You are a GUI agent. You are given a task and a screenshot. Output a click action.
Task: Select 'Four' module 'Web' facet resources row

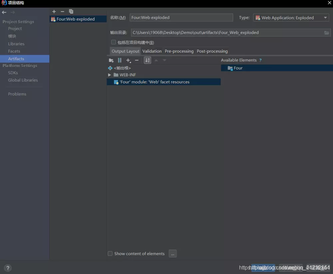[164, 82]
